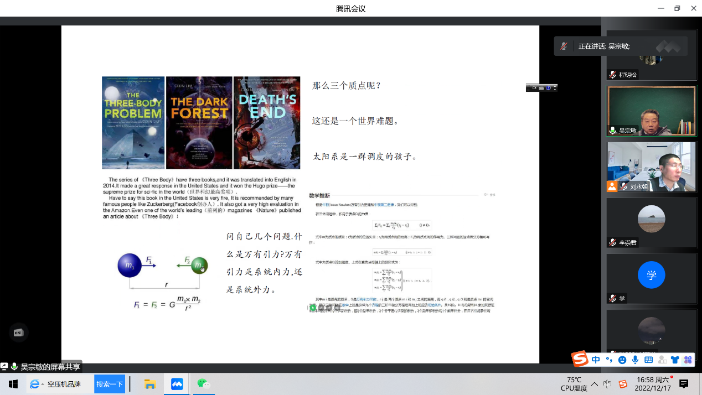702x395 pixels.
Task: Click the Sogou voice input microphone
Action: pyautogui.click(x=635, y=360)
